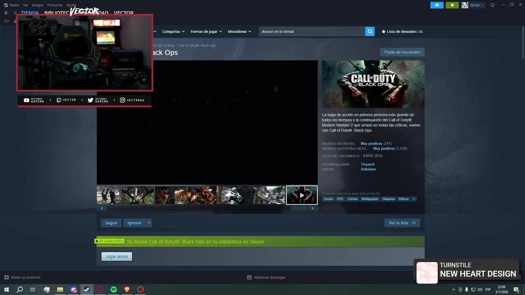Screen dimensions: 525x295
Task: Click the tray microphone icon
Action: point(466,290)
